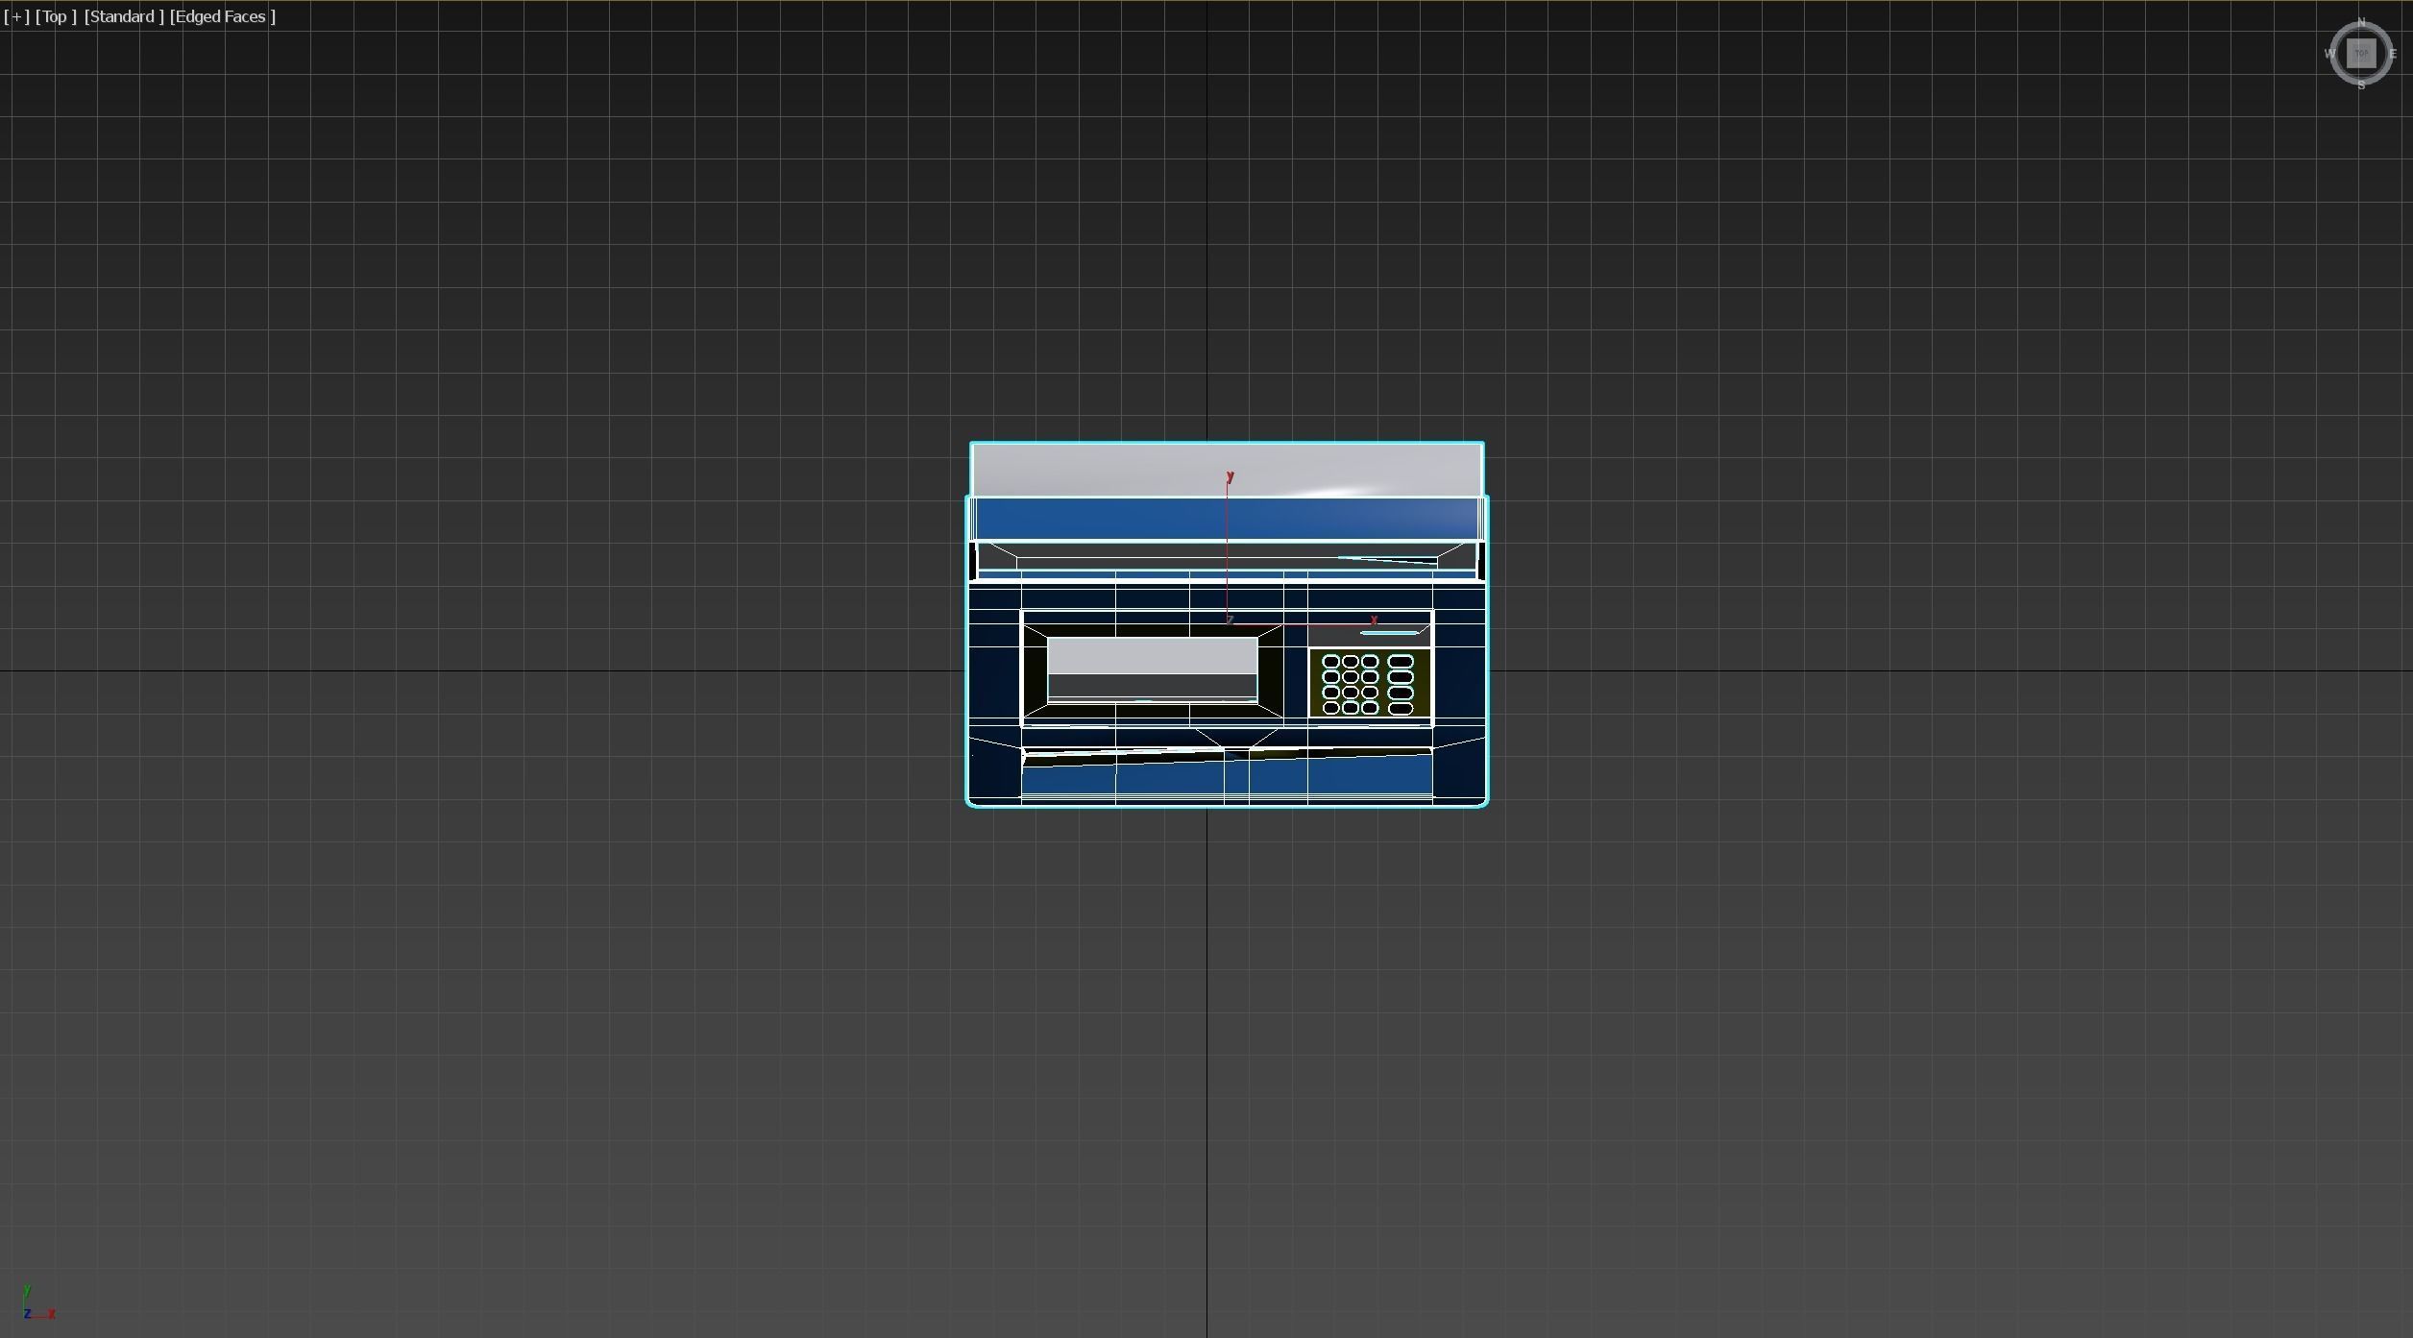
Task: Open the [Edged Faces] per-view preference menu
Action: (223, 16)
